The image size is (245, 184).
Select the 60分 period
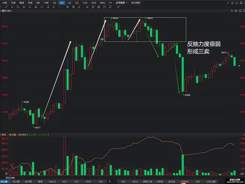[x=102, y=3]
